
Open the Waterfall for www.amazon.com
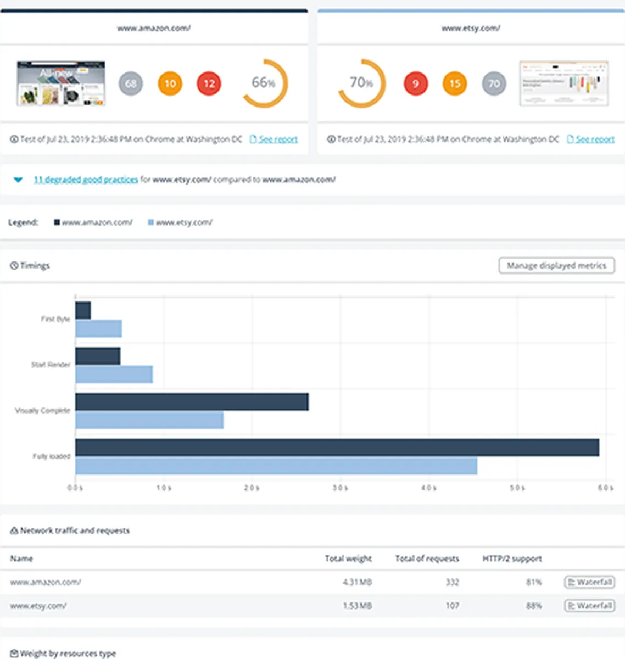click(589, 582)
